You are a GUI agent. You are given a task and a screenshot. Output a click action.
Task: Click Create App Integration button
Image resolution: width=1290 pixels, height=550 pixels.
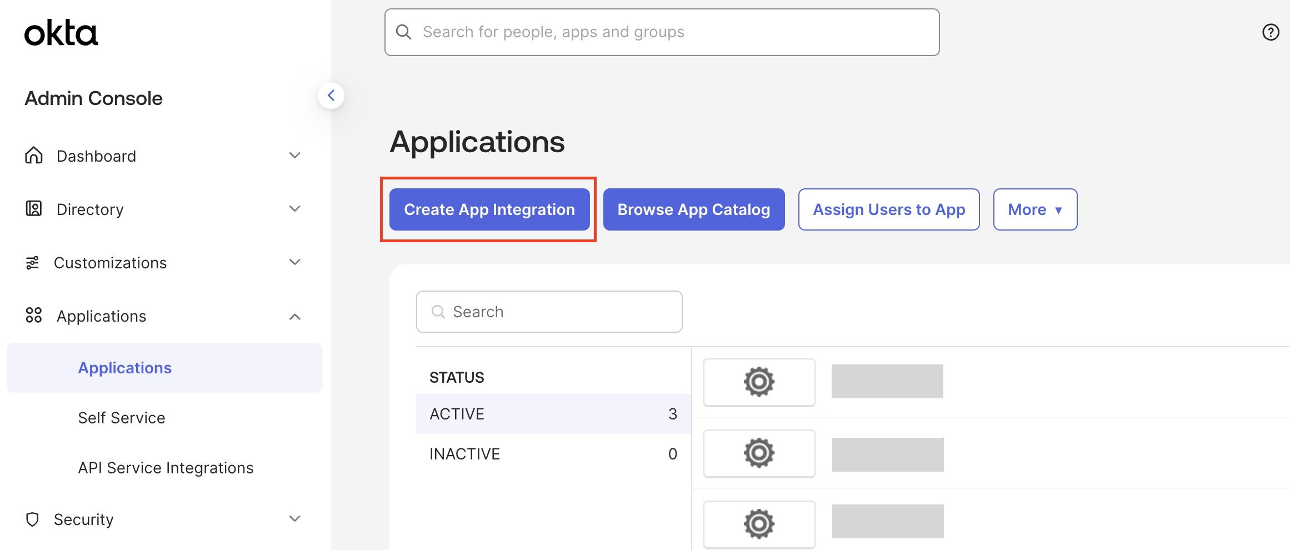click(489, 209)
